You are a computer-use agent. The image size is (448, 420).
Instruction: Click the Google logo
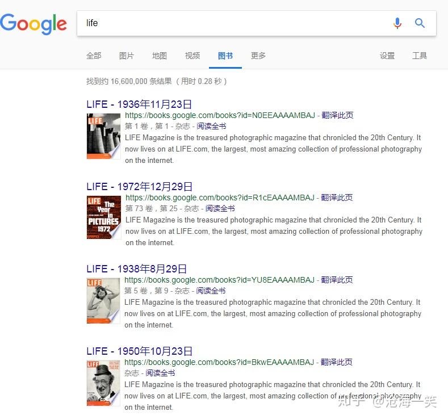34,24
